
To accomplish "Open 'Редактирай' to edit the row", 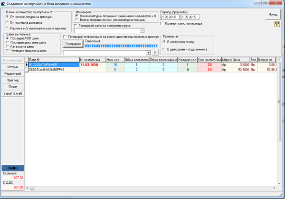I will [13, 74].
